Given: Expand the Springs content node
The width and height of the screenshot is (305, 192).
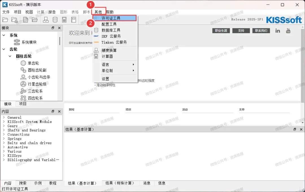Looking at the screenshot, I should 4,139.
